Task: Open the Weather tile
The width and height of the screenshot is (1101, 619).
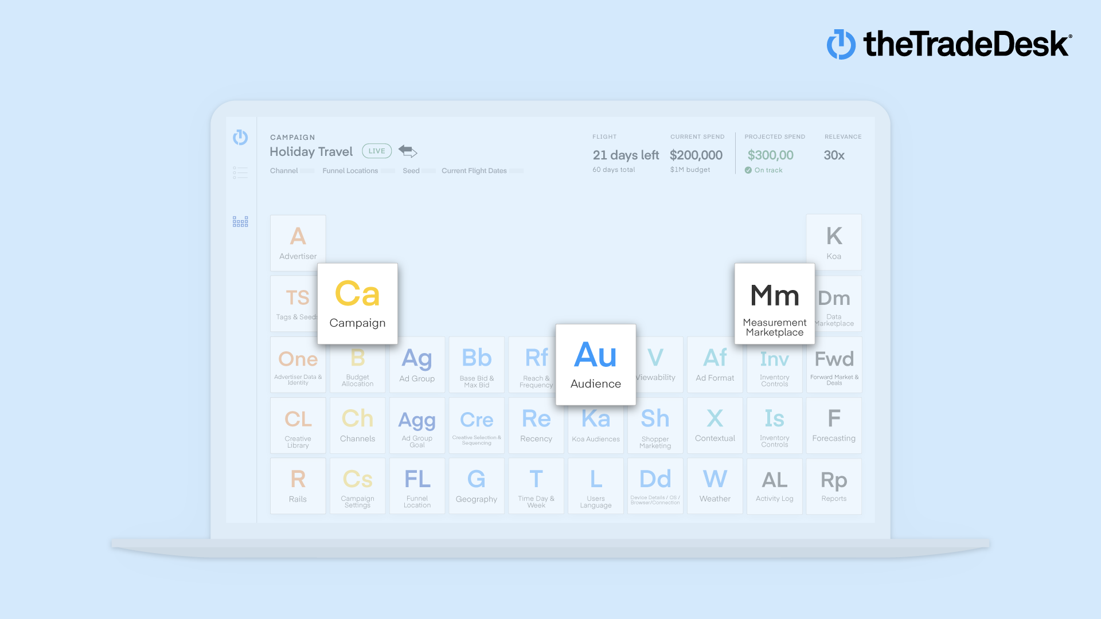Action: 715,485
